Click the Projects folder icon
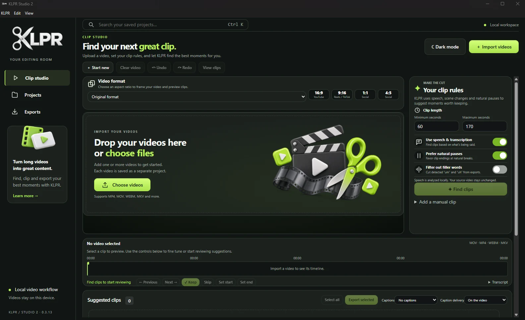525x320 pixels. click(x=15, y=95)
